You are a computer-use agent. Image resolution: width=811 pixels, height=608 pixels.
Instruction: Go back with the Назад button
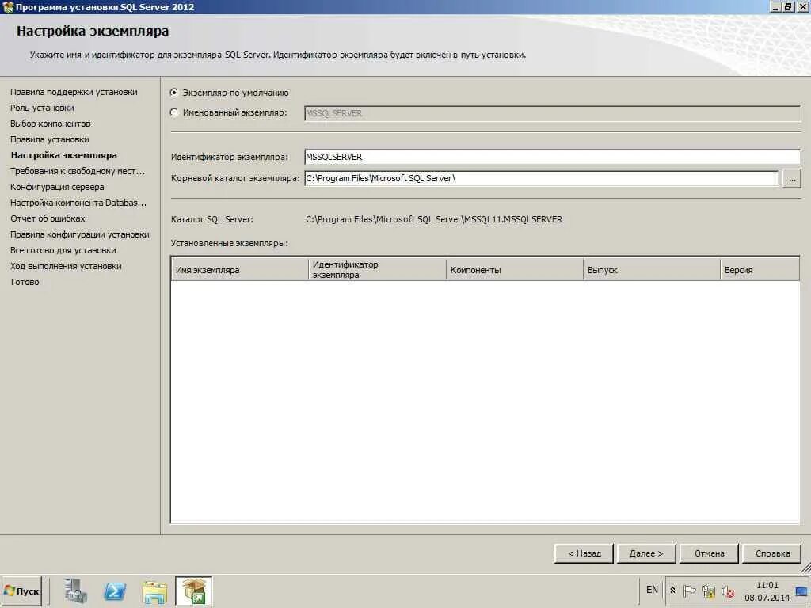[x=584, y=553]
